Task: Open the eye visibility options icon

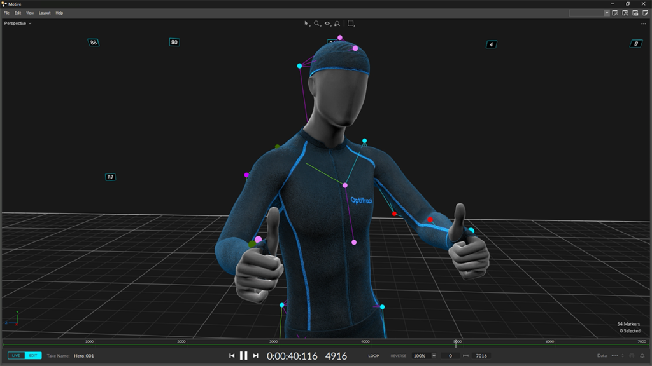Action: 327,24
